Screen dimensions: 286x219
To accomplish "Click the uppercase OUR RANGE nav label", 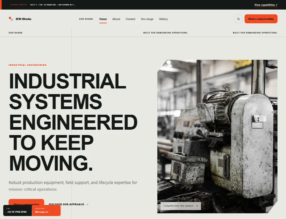I will coord(86,19).
